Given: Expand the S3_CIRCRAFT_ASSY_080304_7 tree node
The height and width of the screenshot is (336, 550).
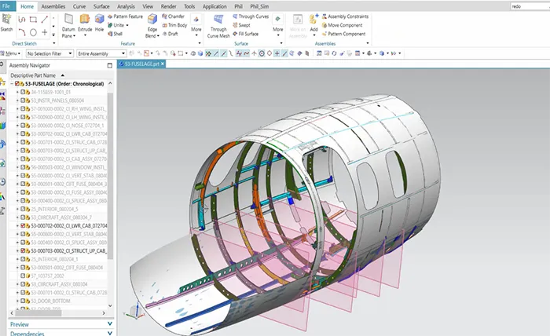Looking at the screenshot, I should pos(17,217).
